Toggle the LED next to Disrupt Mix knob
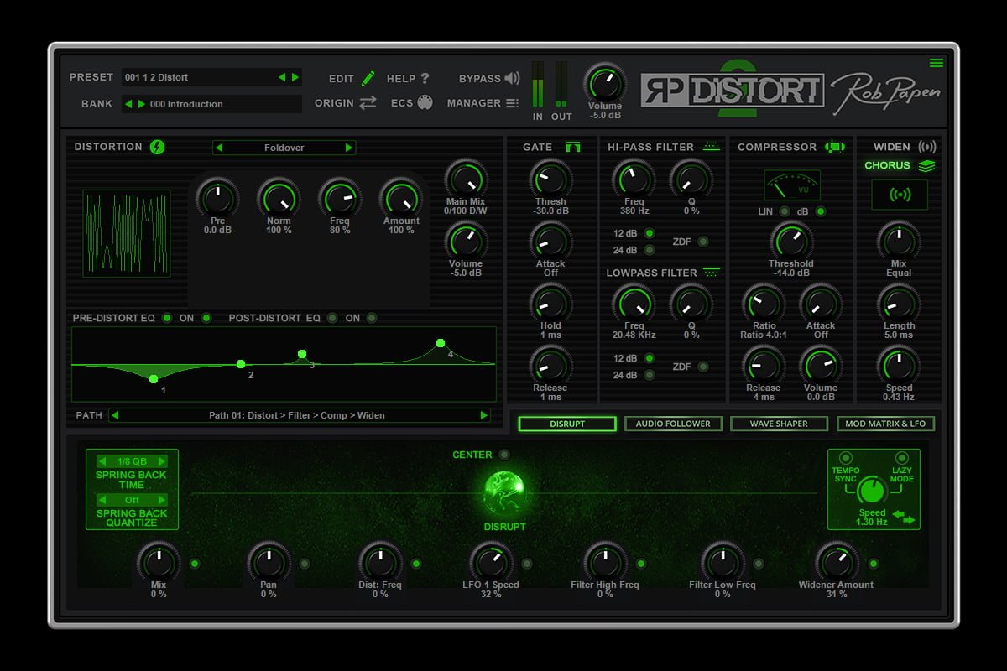 tap(195, 564)
